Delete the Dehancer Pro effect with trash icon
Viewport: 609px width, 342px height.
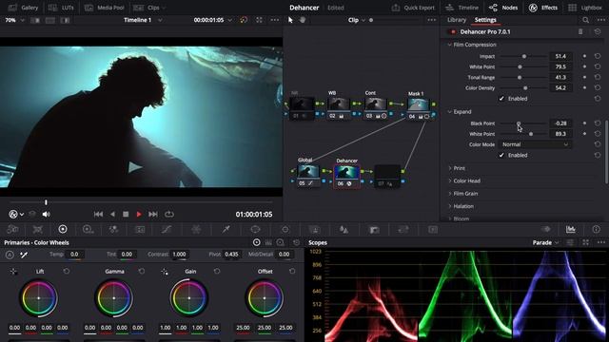580,31
